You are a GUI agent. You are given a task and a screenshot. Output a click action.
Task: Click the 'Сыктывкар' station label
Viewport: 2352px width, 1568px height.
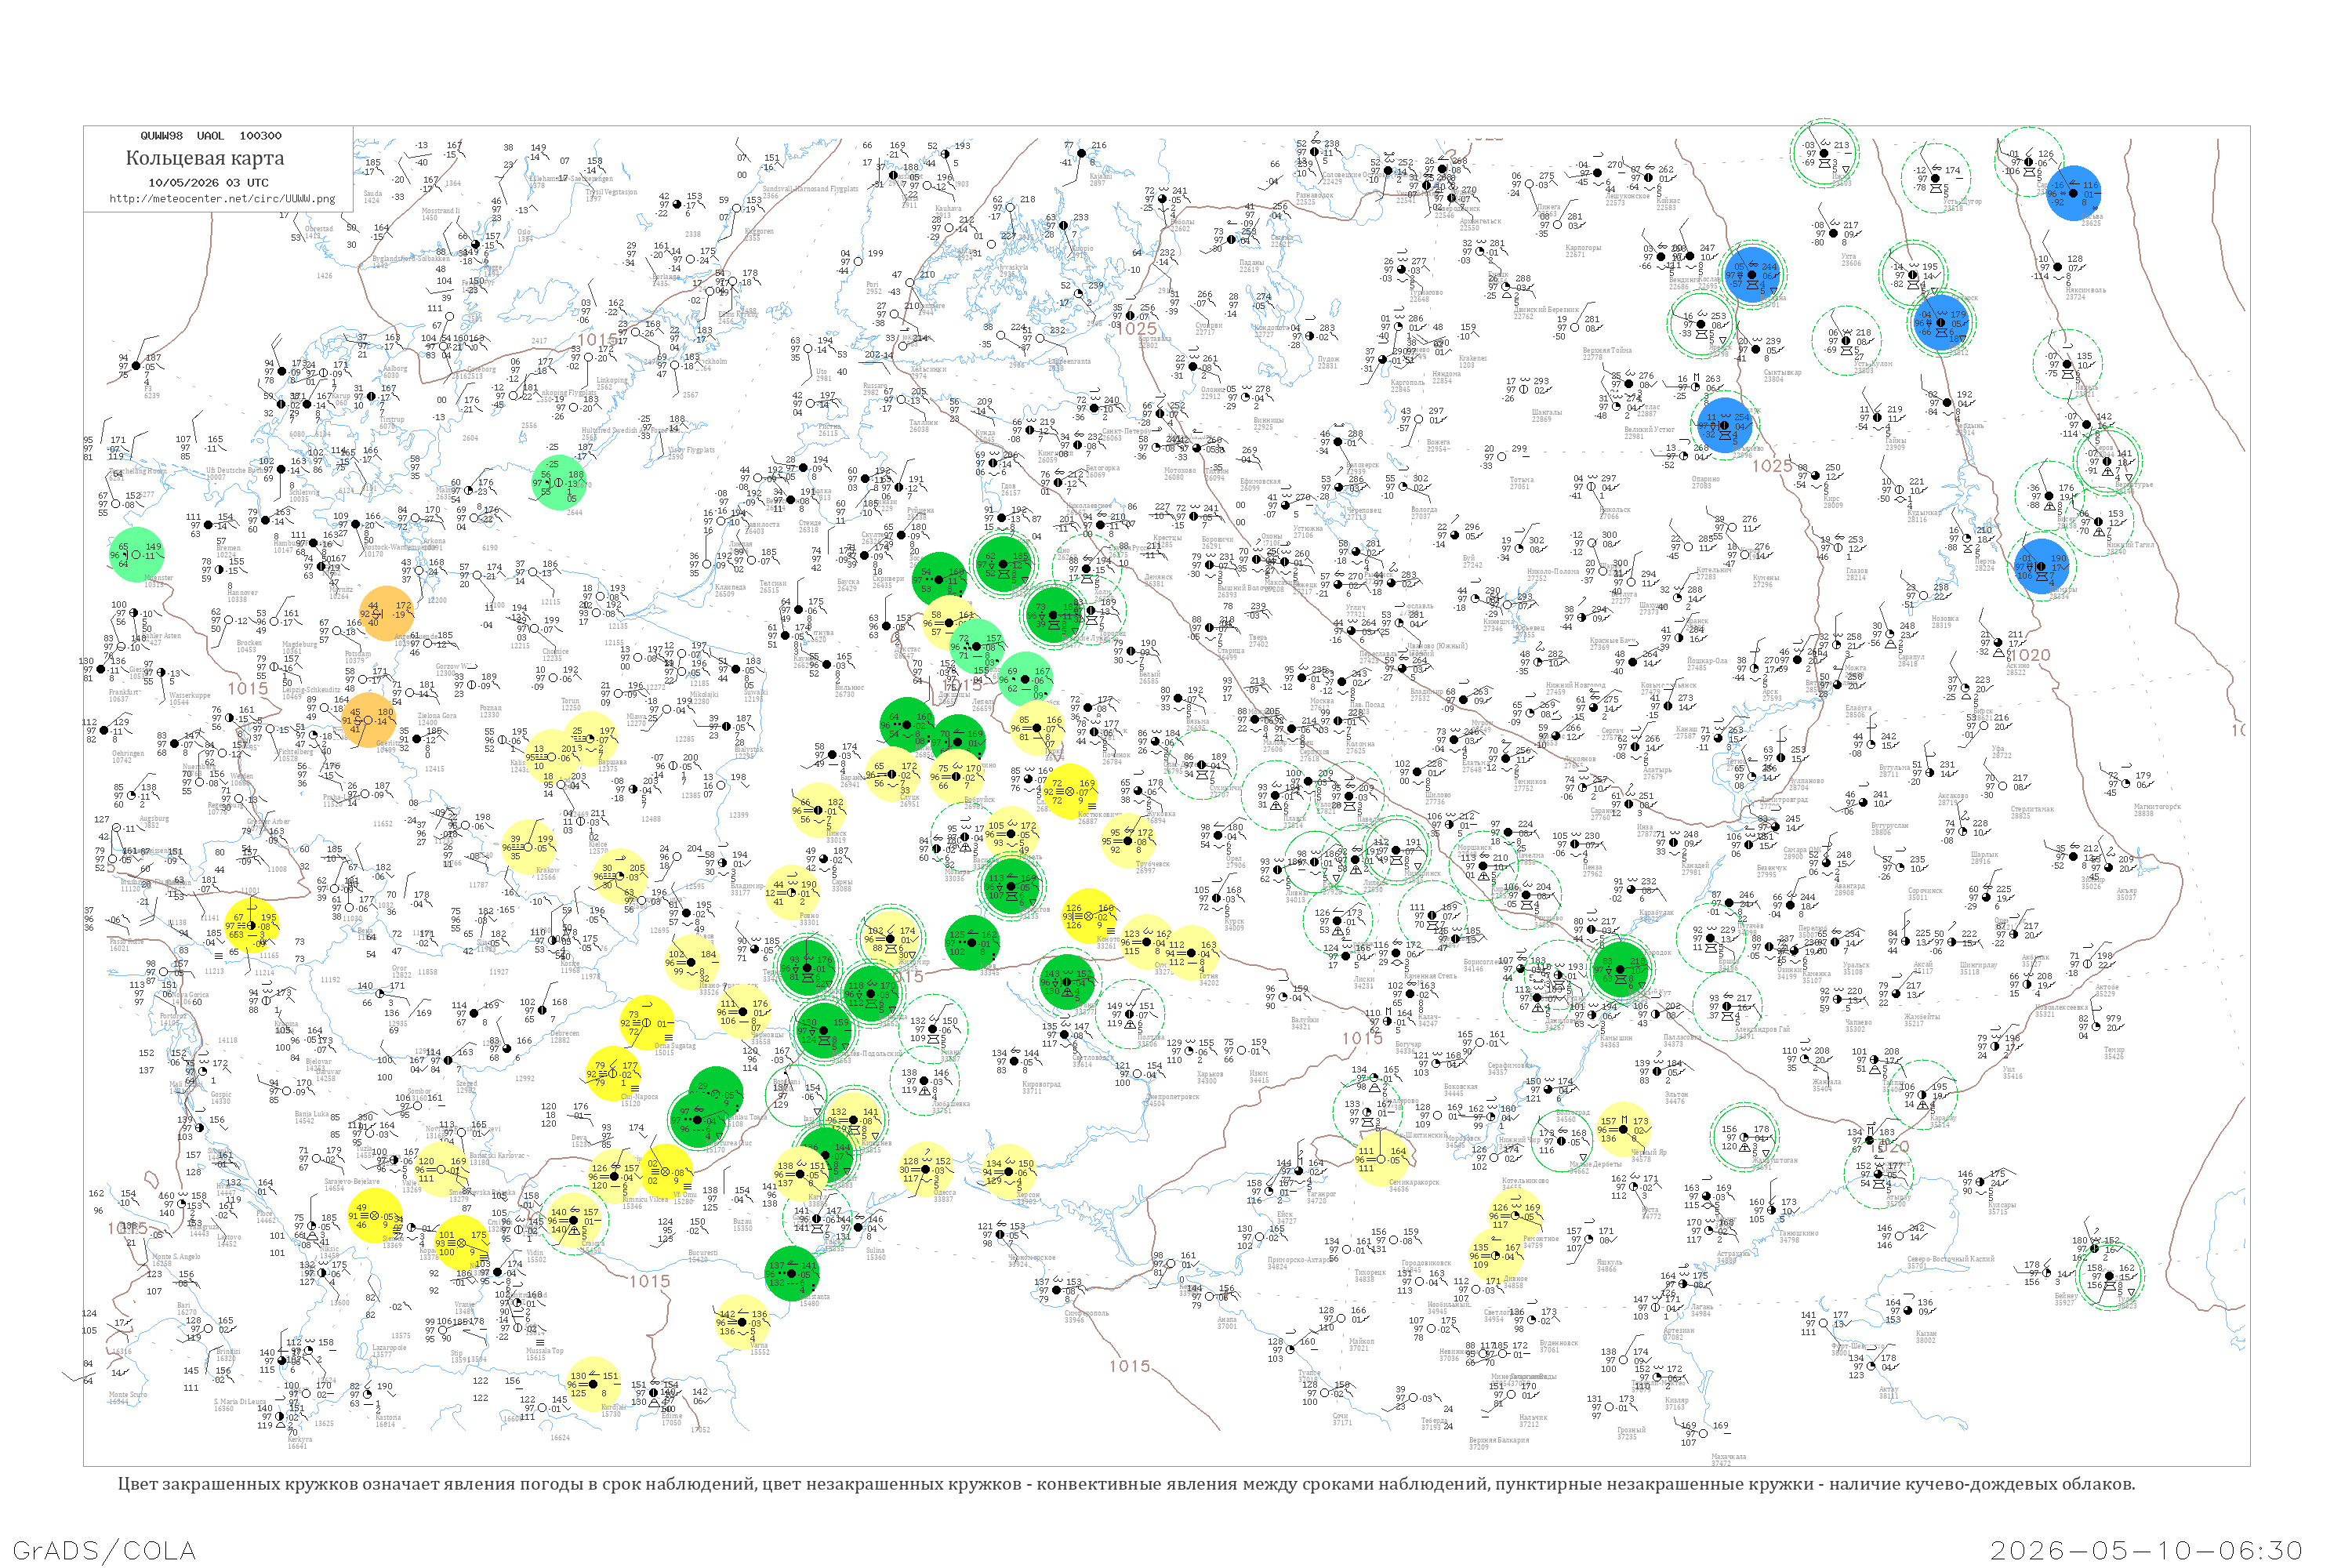(1782, 372)
